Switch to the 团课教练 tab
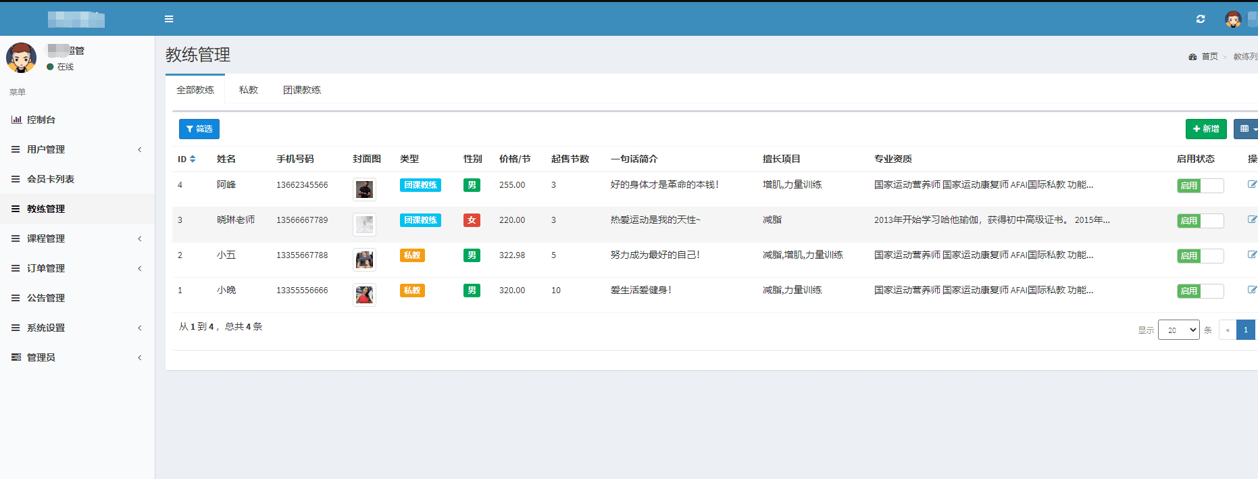1258x479 pixels. tap(302, 90)
